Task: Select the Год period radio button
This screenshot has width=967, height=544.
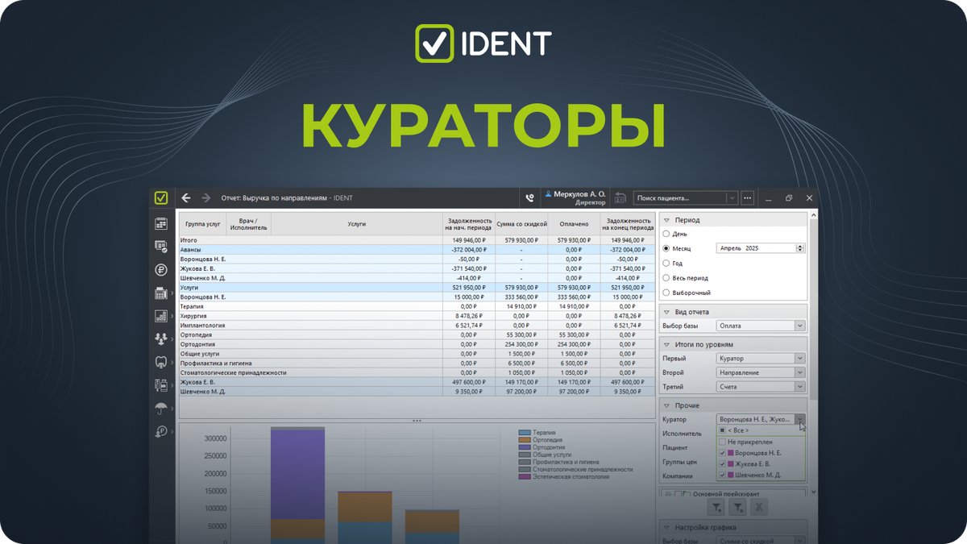Action: (x=666, y=263)
